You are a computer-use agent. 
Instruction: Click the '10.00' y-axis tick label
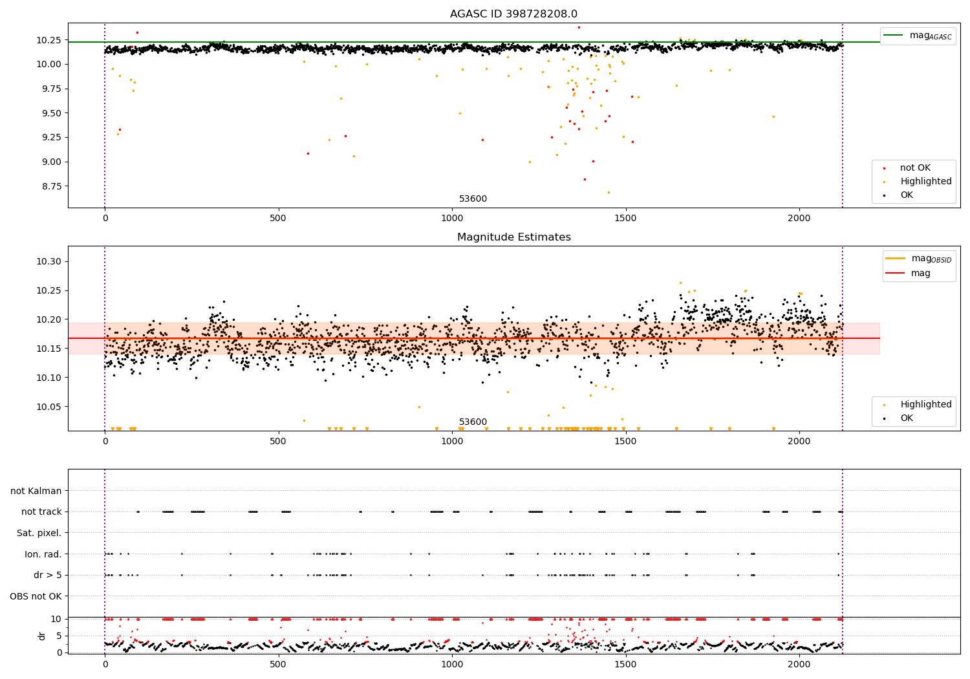[x=49, y=64]
